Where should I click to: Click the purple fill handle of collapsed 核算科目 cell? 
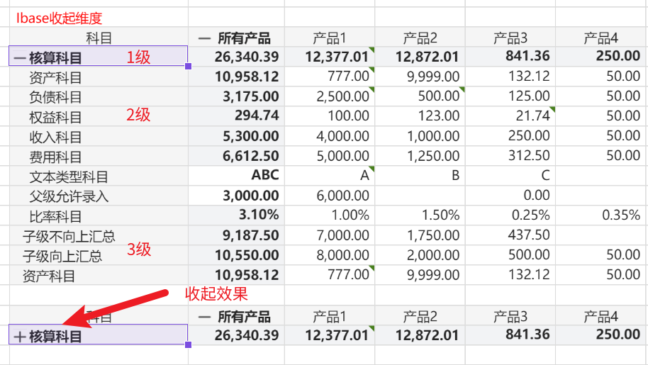point(189,344)
